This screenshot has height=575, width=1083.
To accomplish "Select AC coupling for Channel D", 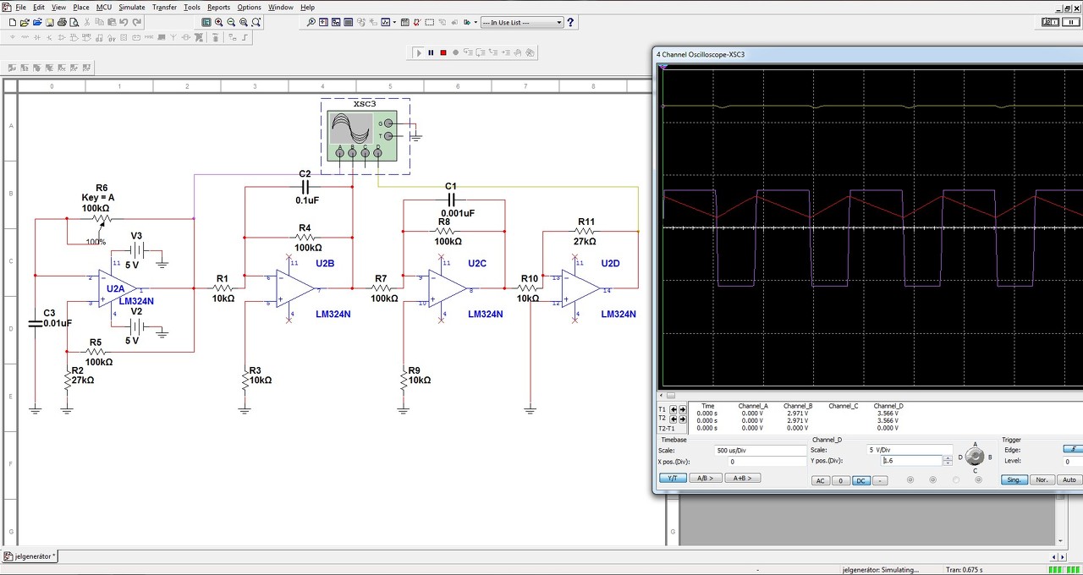I will coord(819,480).
